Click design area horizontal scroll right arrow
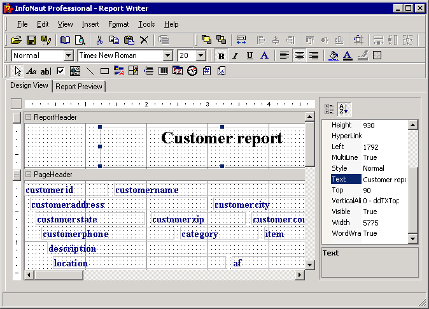Image resolution: width=429 pixels, height=309 pixels. [x=300, y=275]
